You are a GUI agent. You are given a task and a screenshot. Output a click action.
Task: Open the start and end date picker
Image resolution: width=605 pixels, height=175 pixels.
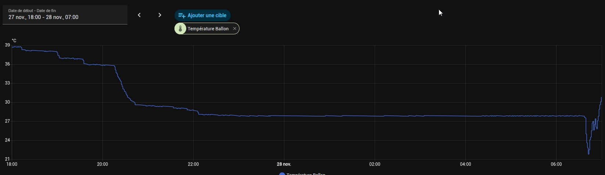click(65, 15)
